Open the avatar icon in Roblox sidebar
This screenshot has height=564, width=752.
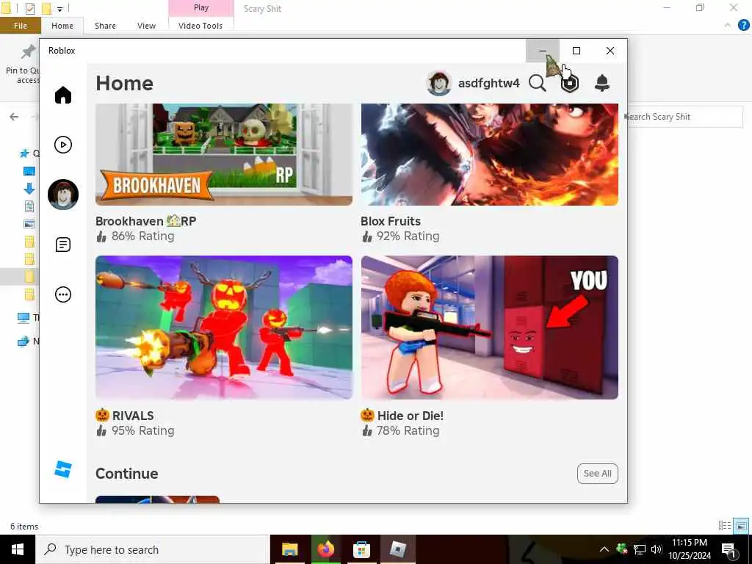click(63, 194)
